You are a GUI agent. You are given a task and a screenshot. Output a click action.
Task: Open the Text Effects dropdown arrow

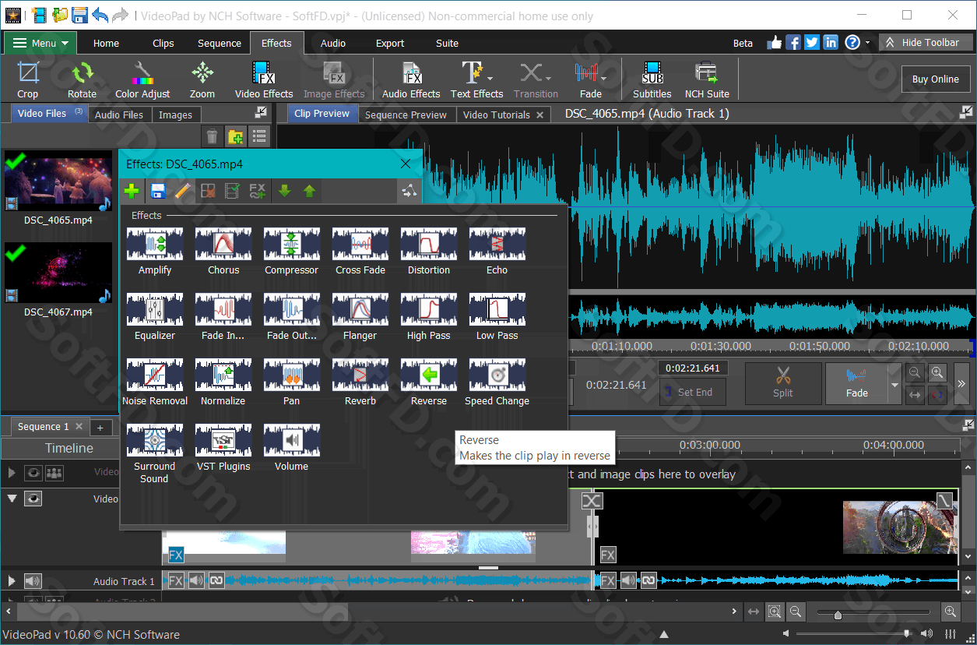pos(490,78)
